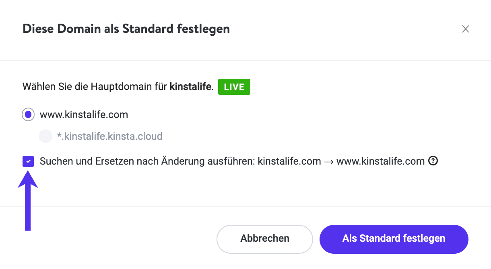Click the dialog title Diese Domain als Standard festlegen
Viewport: 491px width, 269px height.
click(x=126, y=29)
